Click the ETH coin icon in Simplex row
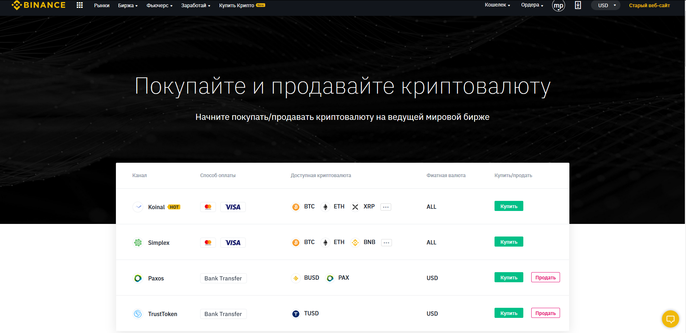 pos(325,242)
